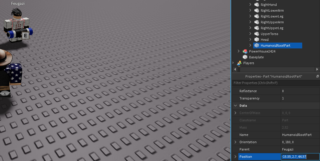Expand the RightUpperLeg tree node
320x161 pixels.
click(250, 28)
